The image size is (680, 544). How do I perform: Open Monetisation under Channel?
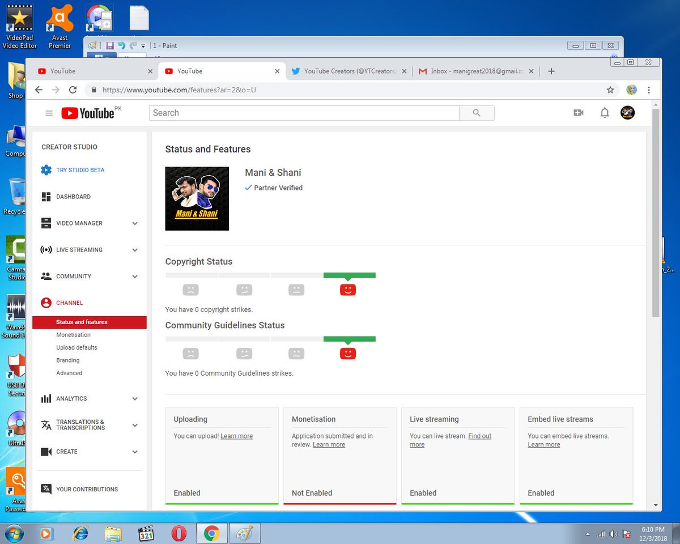(73, 335)
